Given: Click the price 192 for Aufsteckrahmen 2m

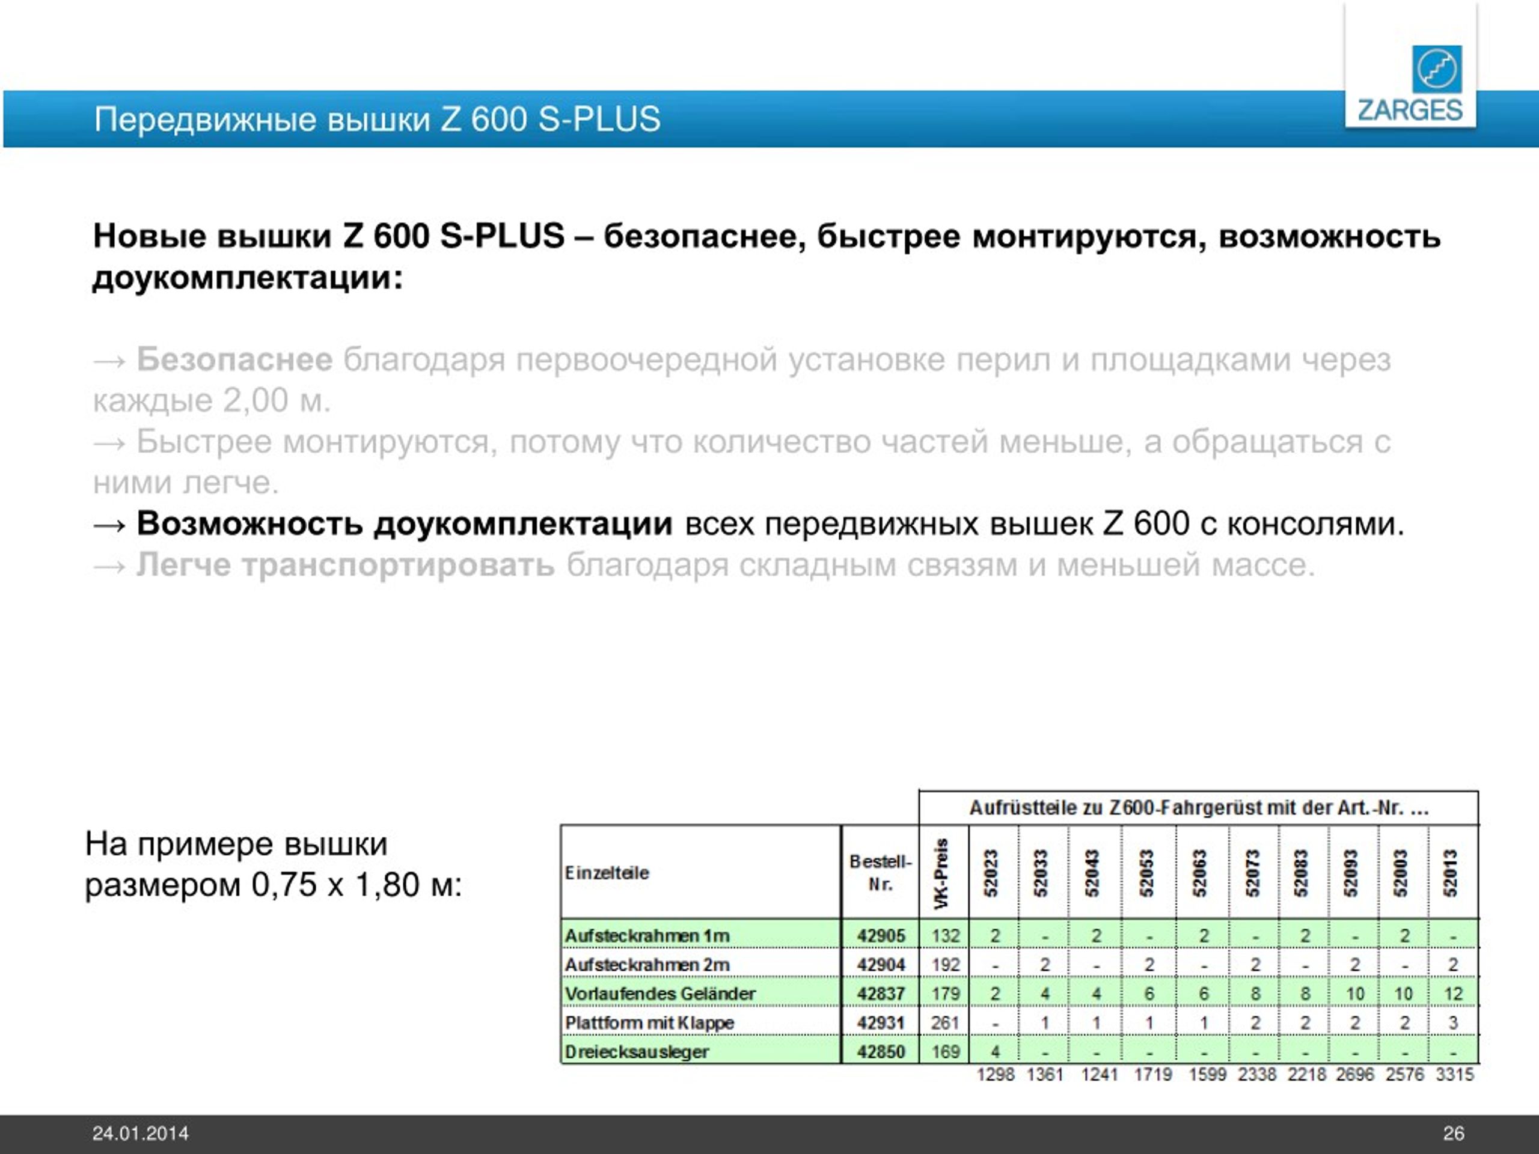Looking at the screenshot, I should point(946,965).
